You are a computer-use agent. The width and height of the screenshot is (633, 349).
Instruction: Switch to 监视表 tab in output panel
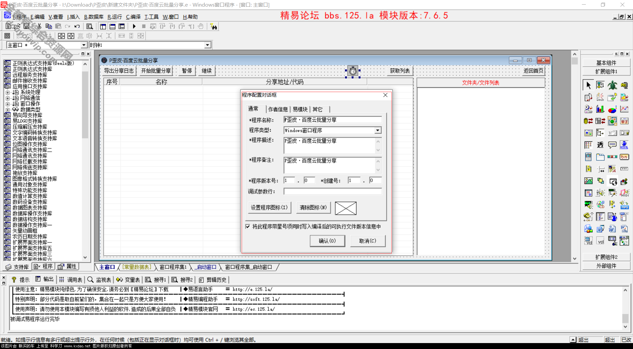coord(99,280)
